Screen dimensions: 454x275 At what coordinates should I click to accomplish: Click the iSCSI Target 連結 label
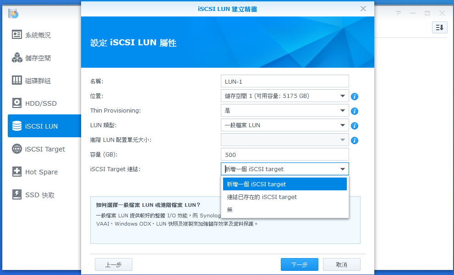pos(115,169)
